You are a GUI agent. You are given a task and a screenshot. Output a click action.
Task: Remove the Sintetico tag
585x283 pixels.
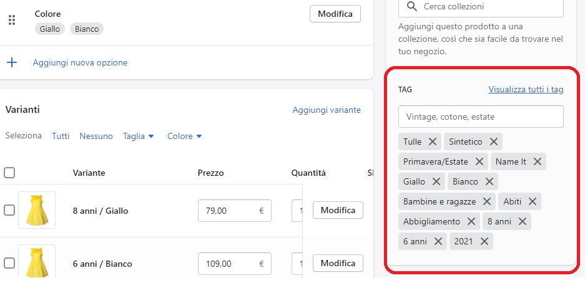pyautogui.click(x=494, y=141)
